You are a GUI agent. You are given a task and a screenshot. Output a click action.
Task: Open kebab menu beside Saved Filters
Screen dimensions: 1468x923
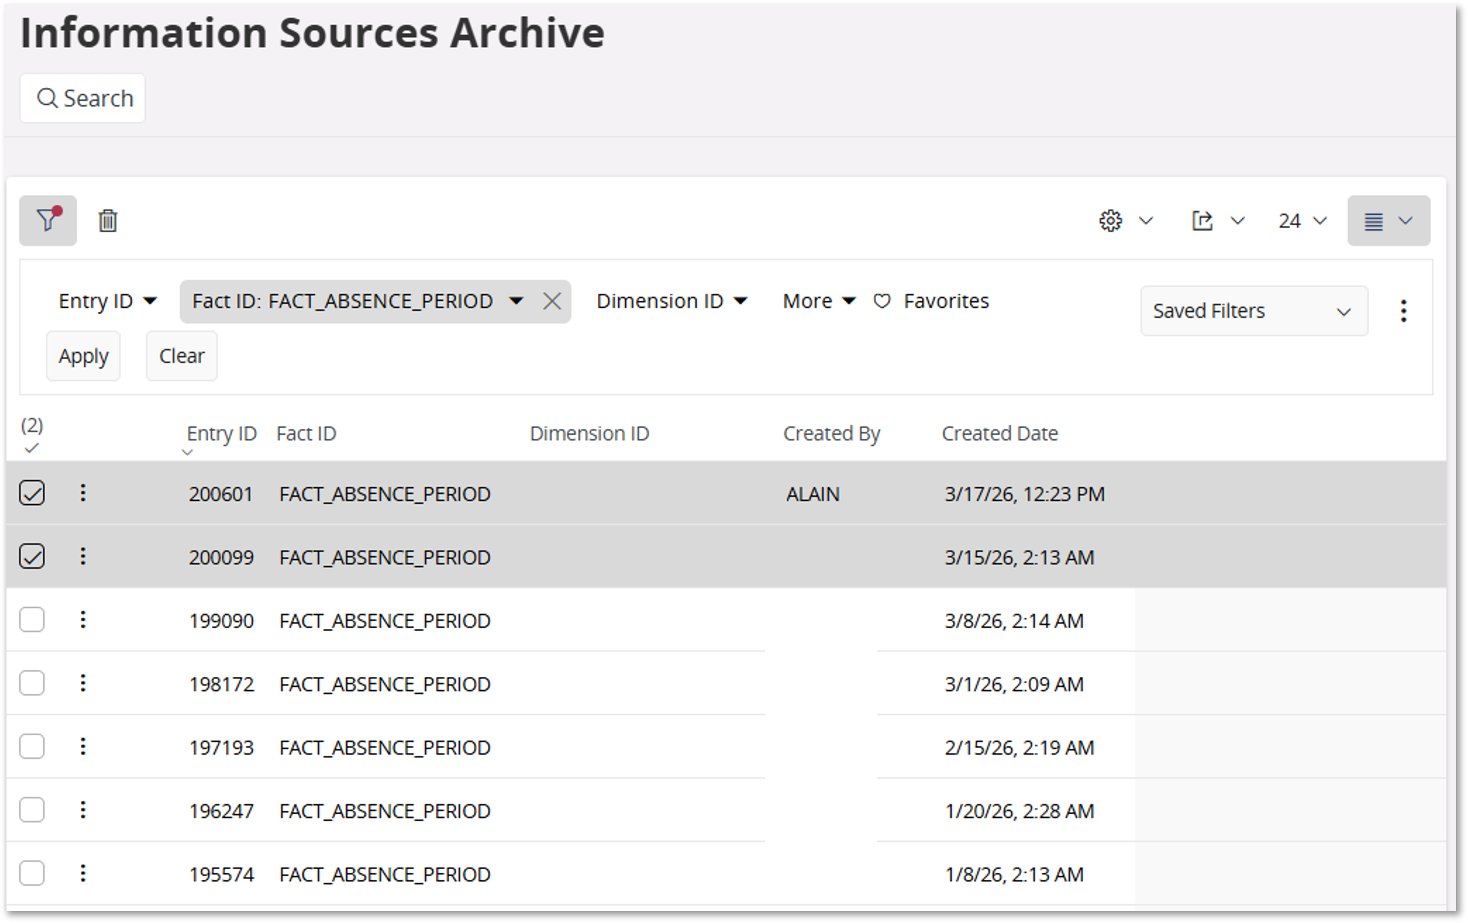click(x=1403, y=311)
